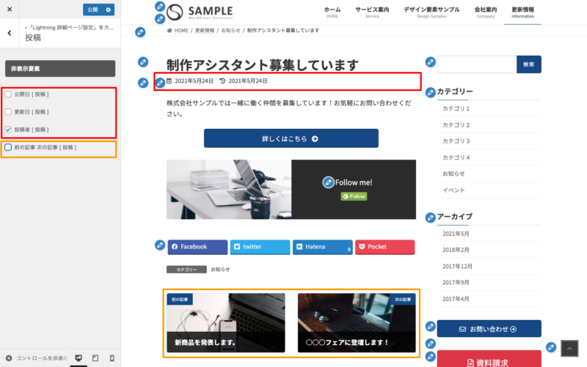Click edit pencil beside アーカイブ heading
This screenshot has width=587, height=367.
tap(430, 218)
